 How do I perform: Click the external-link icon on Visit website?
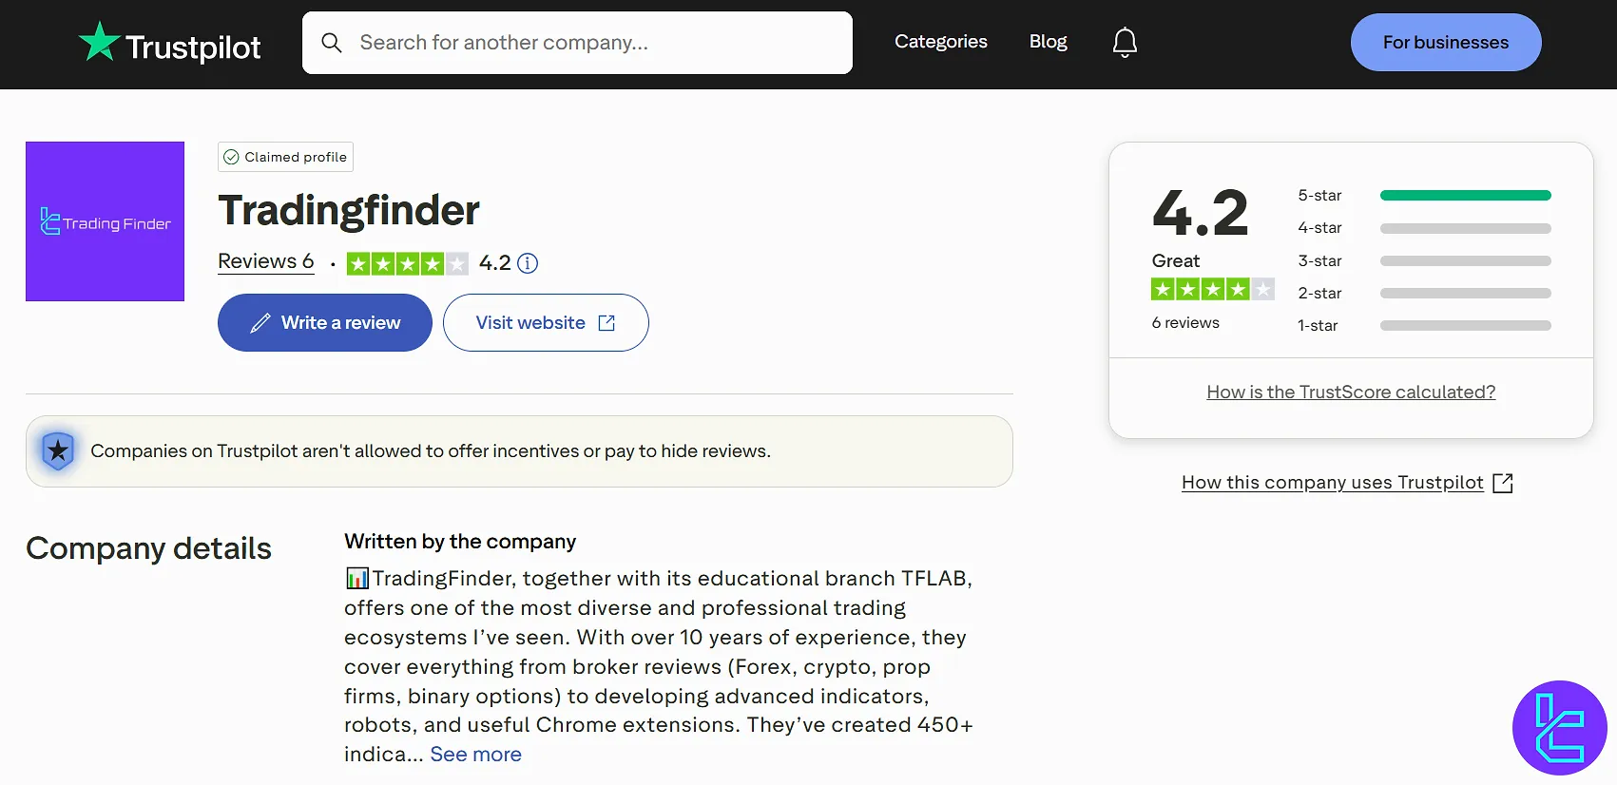click(x=606, y=322)
